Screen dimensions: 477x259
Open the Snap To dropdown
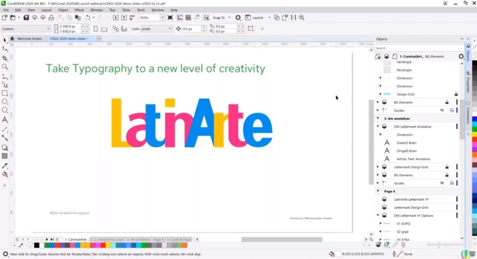coord(229,18)
